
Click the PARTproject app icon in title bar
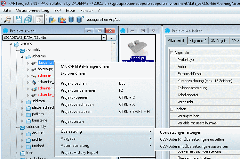pyautogui.click(x=3, y=3)
